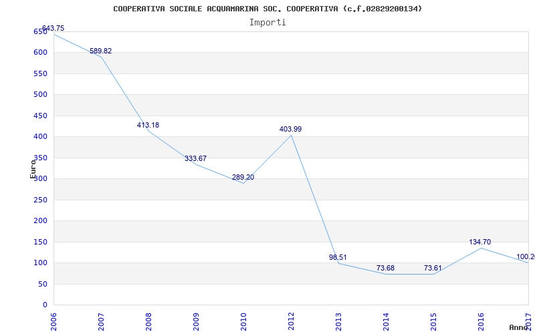Click the Euro y-axis title
This screenshot has height=334, width=535.
[x=33, y=169]
